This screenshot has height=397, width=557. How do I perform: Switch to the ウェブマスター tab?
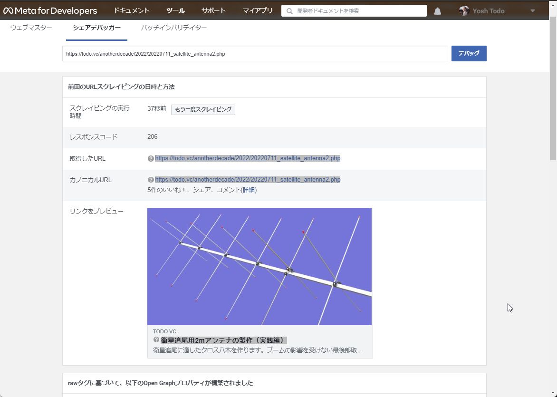click(31, 28)
